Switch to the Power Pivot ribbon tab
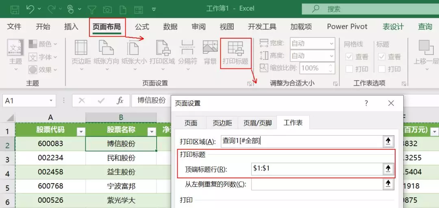 pyautogui.click(x=347, y=26)
